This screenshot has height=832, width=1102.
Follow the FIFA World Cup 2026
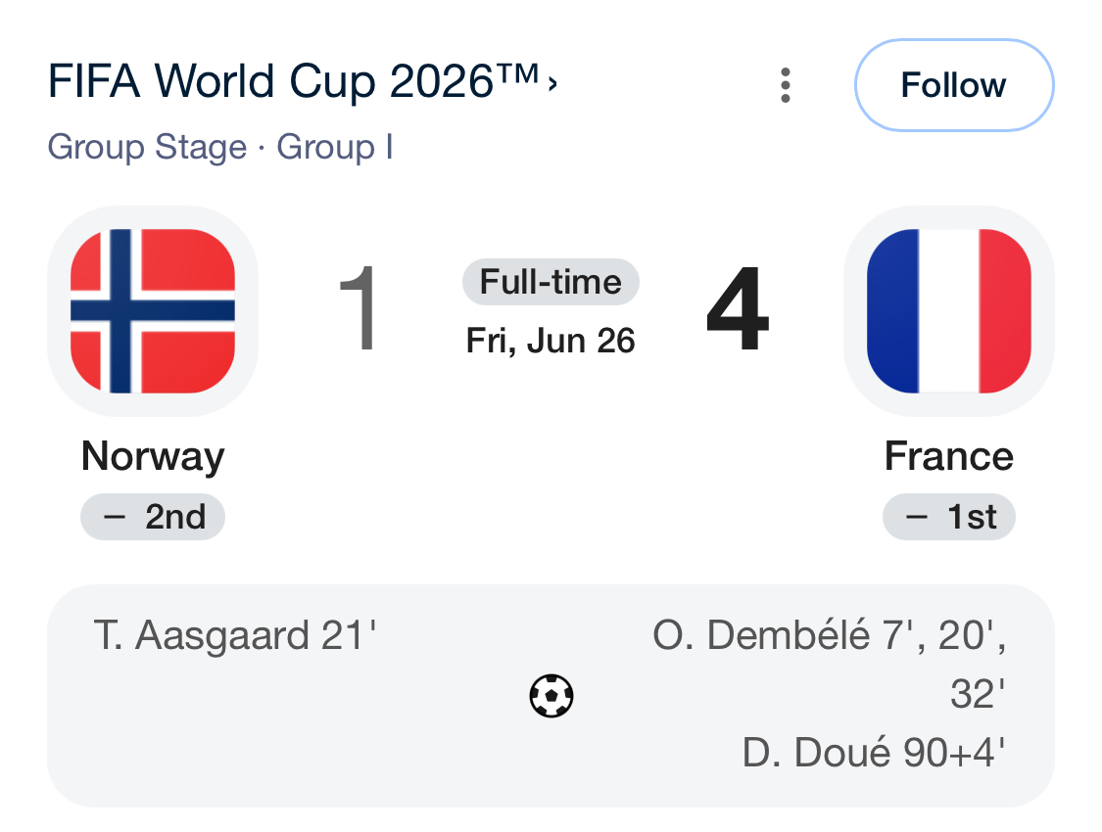[x=954, y=85]
